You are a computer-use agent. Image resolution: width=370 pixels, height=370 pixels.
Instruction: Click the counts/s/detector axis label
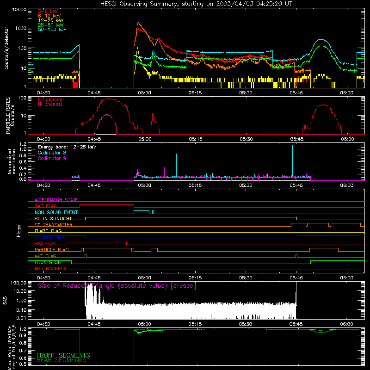click(x=6, y=48)
